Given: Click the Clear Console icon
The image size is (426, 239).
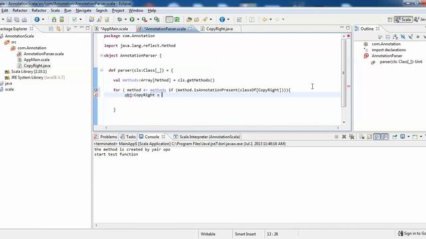Looking at the screenshot, I should (362, 137).
